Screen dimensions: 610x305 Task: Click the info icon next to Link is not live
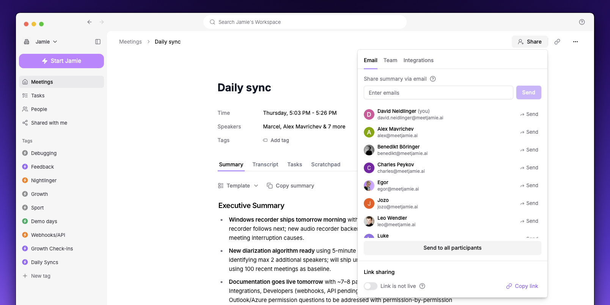click(422, 286)
